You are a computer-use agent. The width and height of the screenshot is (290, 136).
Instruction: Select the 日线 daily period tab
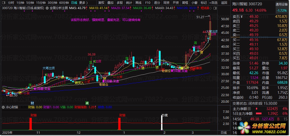pos(74,3)
